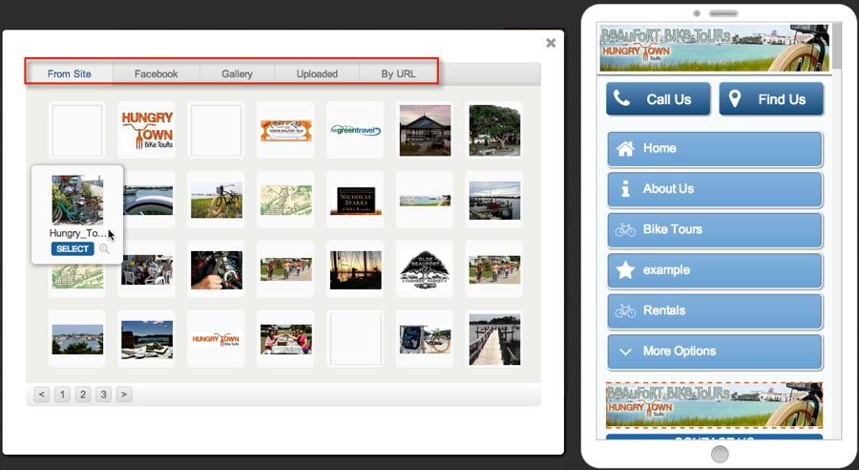Select the large tree thumbnail
Image resolution: width=859 pixels, height=470 pixels.
pyautogui.click(x=494, y=130)
